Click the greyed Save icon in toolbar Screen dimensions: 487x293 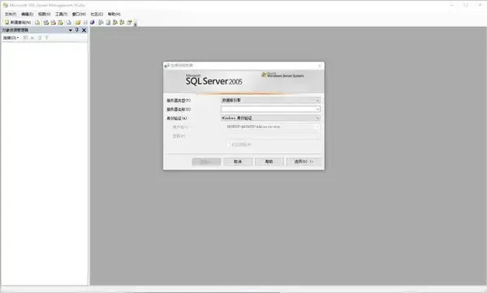tap(85, 23)
